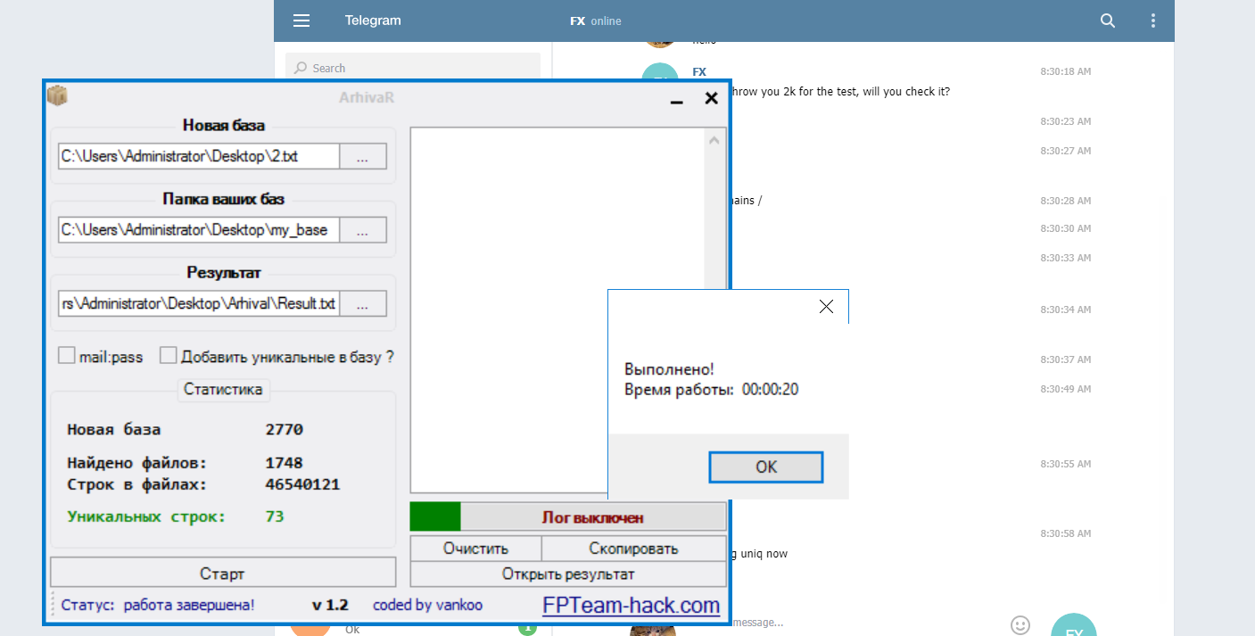1255x636 pixels.
Task: Click the Уникальных строк value 73
Action: click(x=275, y=516)
